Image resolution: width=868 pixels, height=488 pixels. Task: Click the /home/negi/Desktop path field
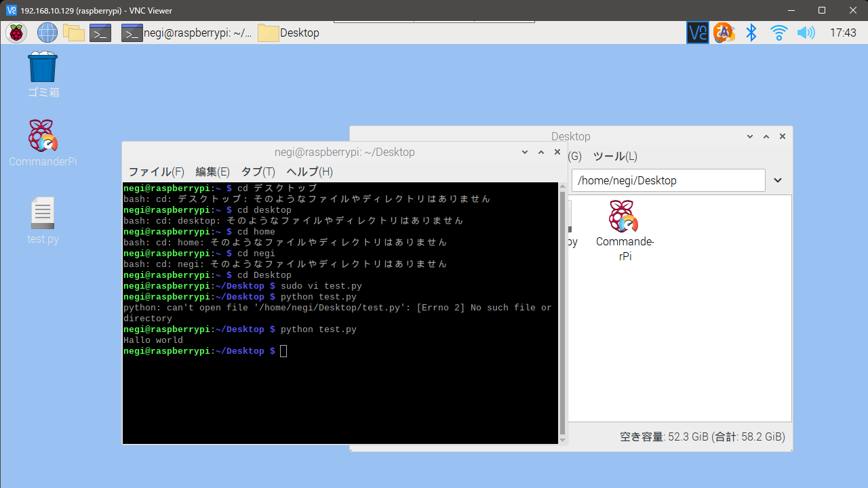669,180
